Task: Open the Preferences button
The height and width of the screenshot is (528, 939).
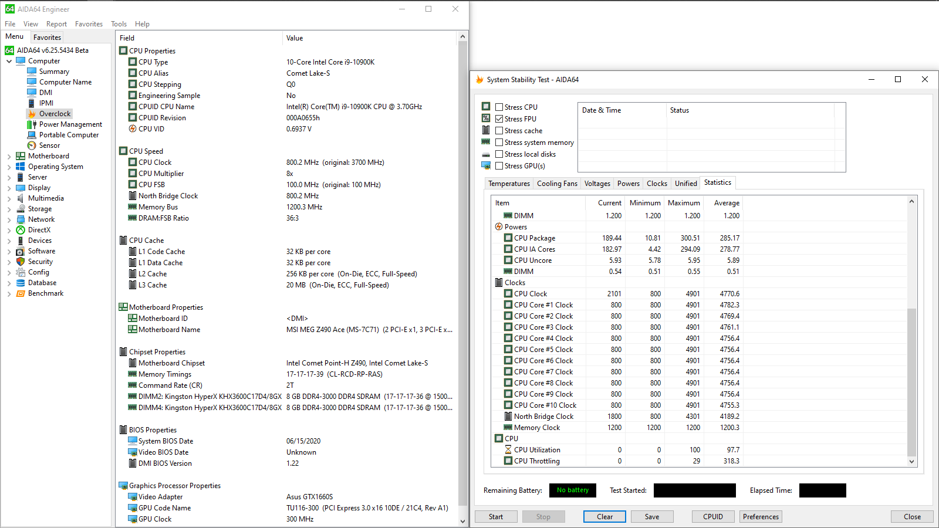Action: [761, 517]
